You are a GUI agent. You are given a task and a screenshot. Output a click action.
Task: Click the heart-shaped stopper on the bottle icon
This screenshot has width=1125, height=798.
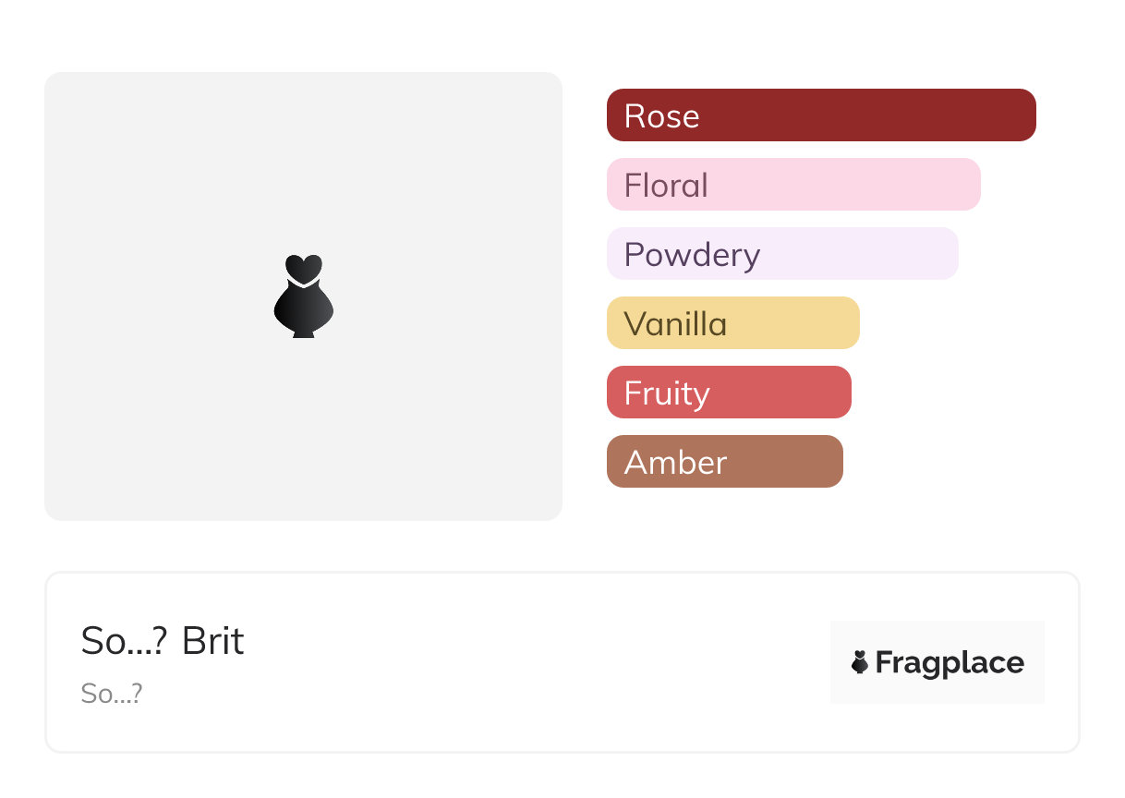pos(303,268)
